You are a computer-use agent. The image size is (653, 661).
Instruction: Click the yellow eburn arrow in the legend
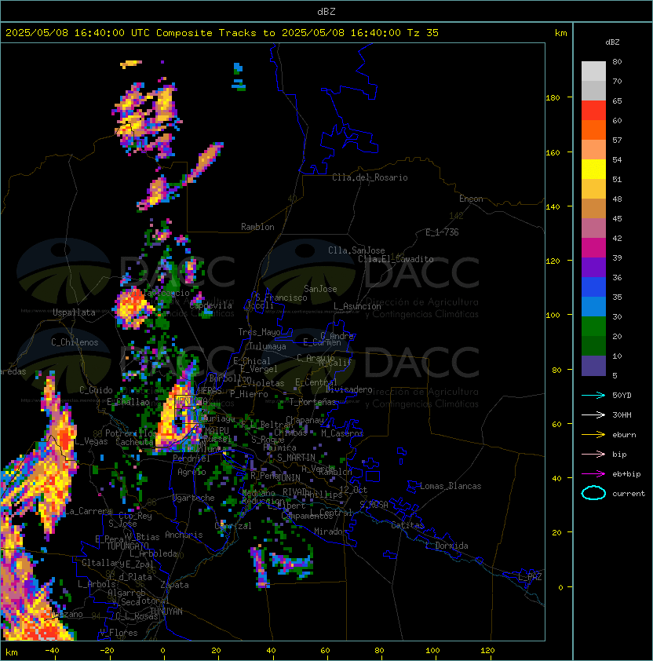coord(593,435)
